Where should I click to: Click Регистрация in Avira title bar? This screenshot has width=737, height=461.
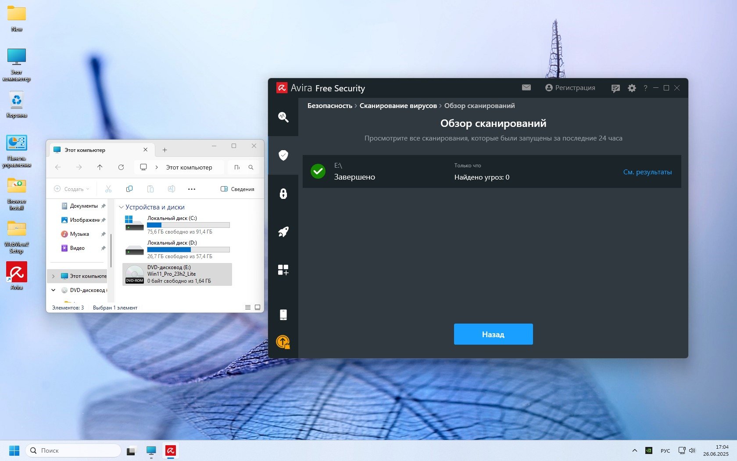pyautogui.click(x=570, y=88)
